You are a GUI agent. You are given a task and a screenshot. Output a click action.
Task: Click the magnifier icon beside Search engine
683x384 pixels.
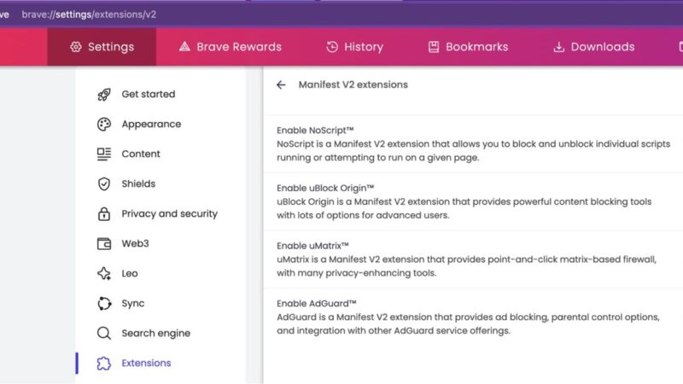tap(104, 333)
